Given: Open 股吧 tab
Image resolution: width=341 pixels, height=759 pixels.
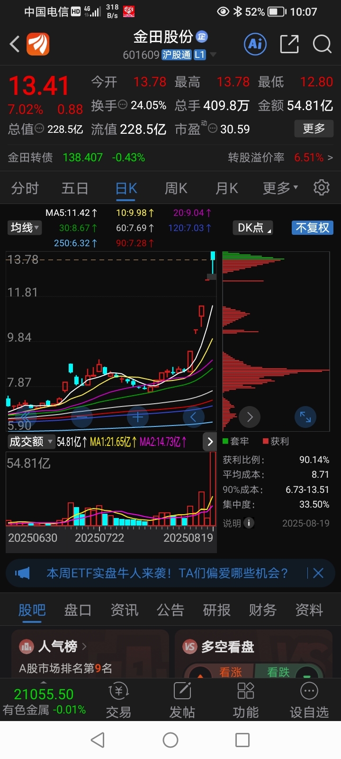Looking at the screenshot, I should click(x=32, y=610).
